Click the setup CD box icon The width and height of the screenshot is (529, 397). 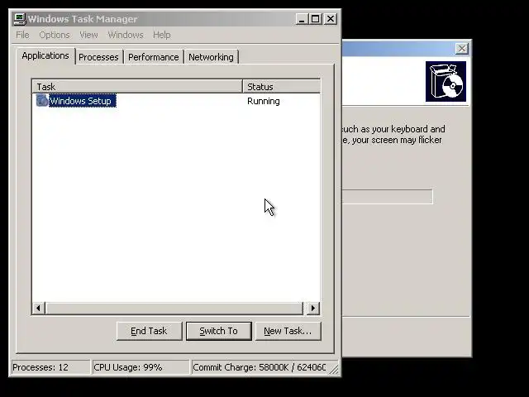[x=446, y=81]
